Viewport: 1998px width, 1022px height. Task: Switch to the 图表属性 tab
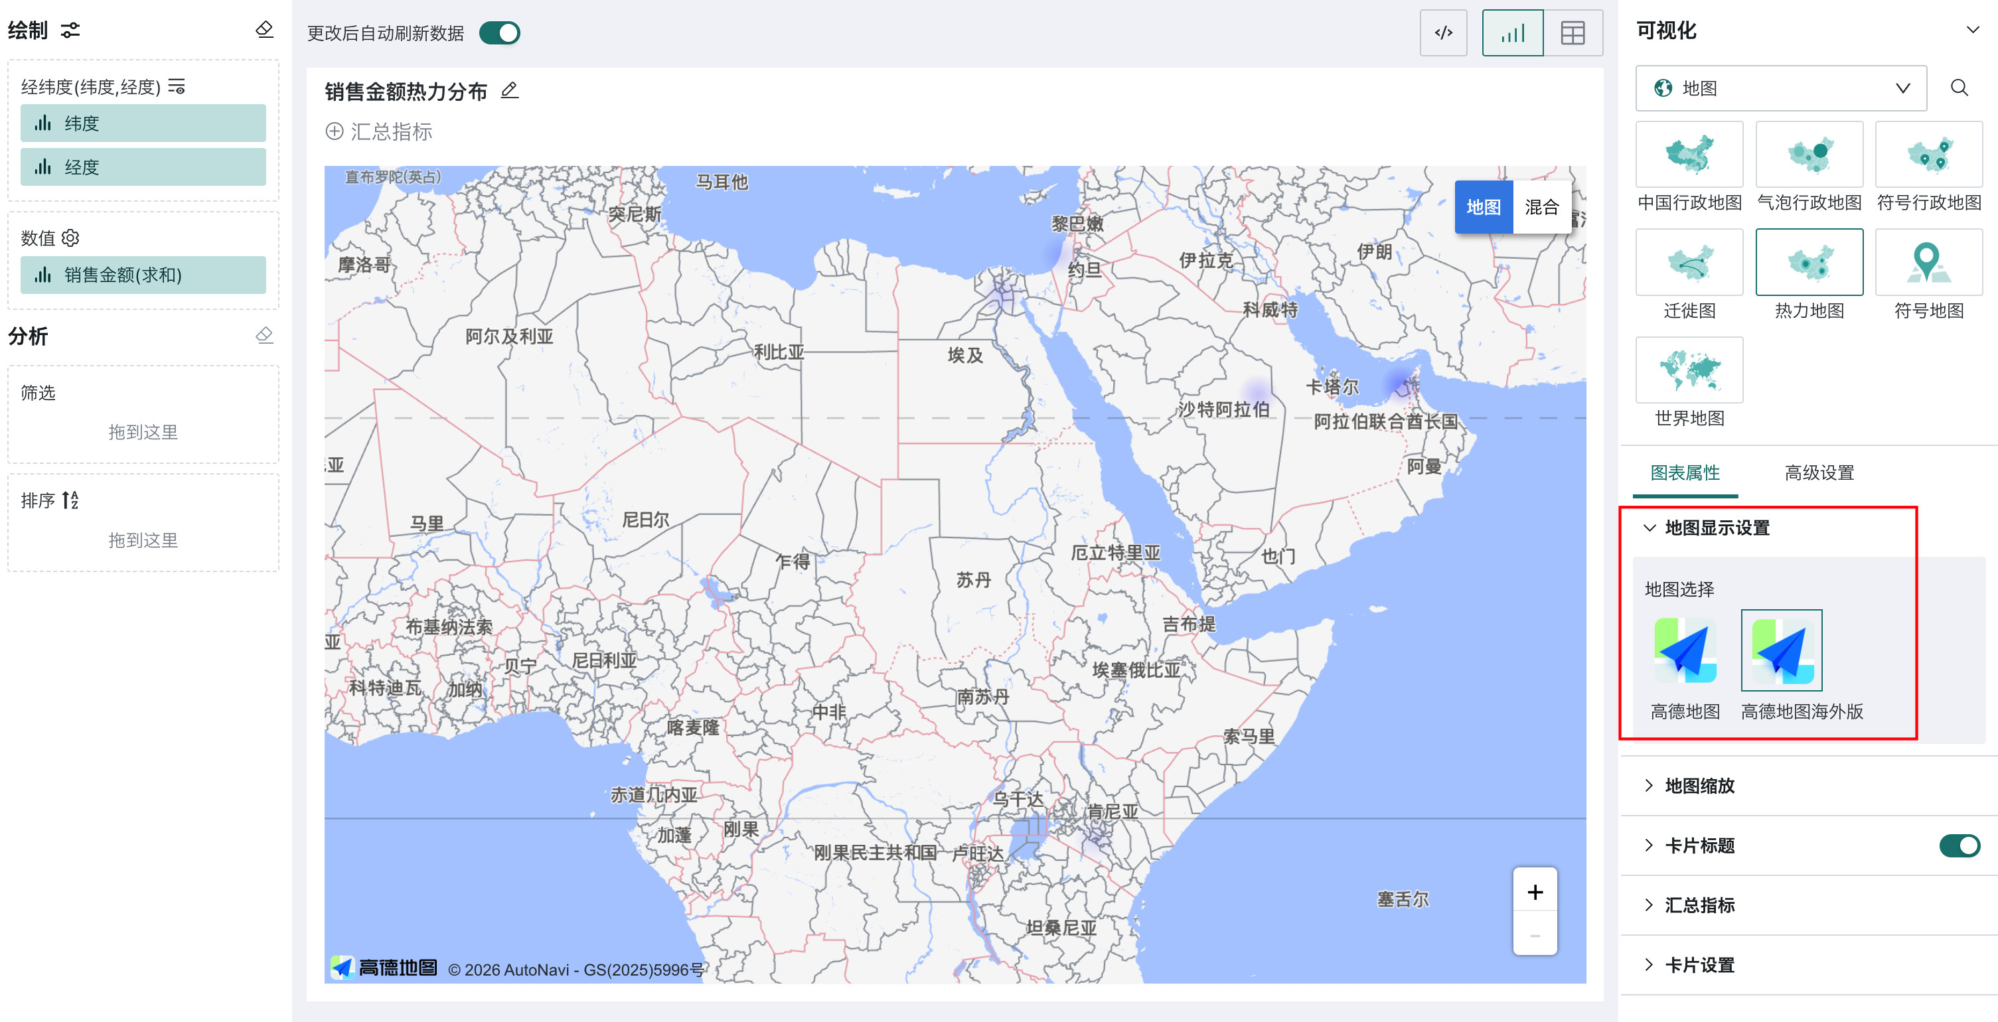click(x=1685, y=473)
